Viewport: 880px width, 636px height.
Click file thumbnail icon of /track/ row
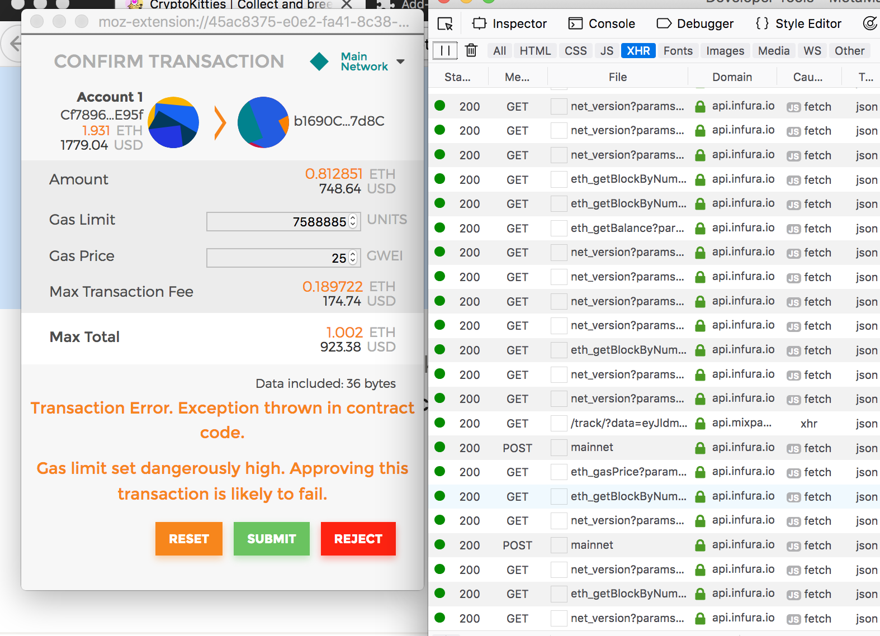pyautogui.click(x=559, y=424)
